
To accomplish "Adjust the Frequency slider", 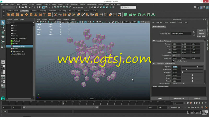I will tap(182, 73).
